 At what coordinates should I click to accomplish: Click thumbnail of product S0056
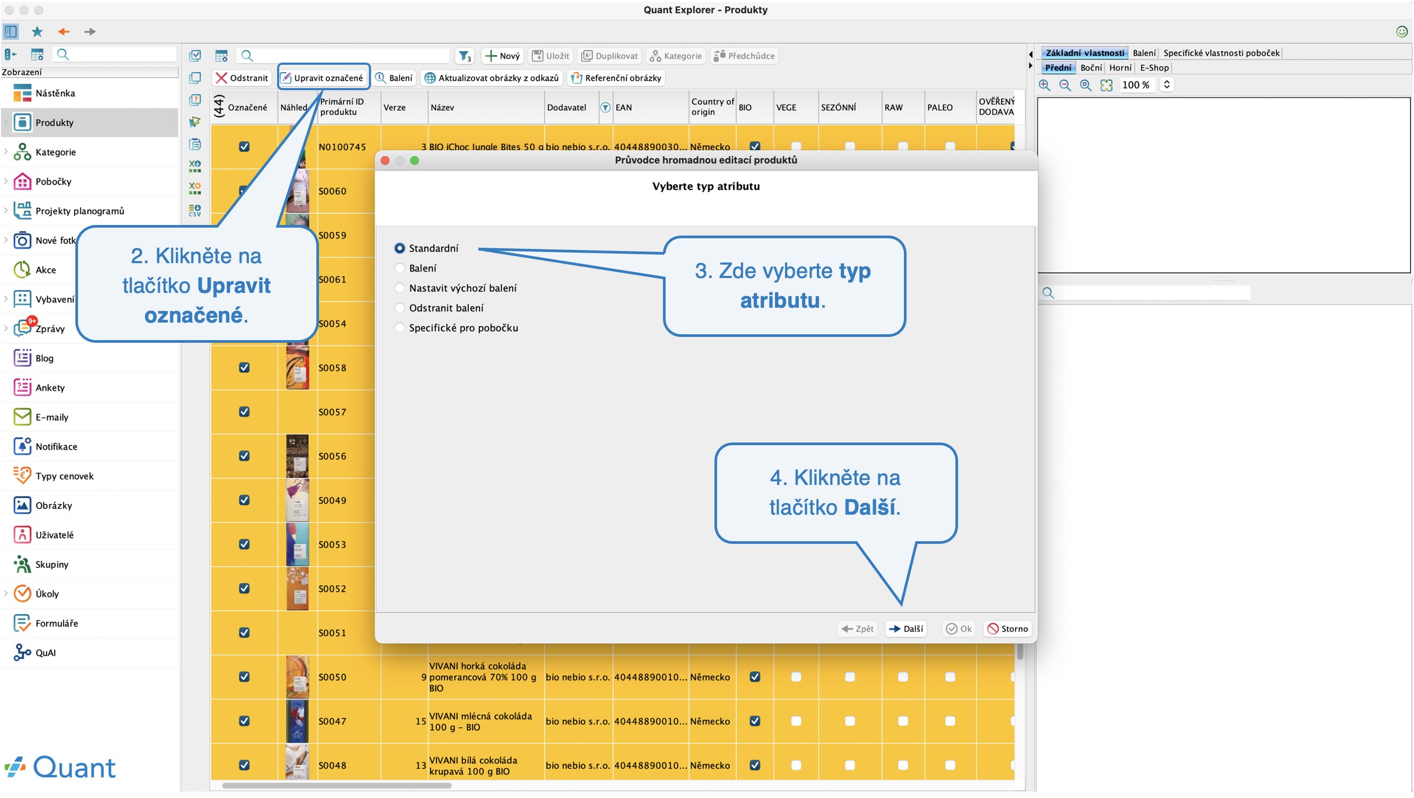pyautogui.click(x=297, y=456)
